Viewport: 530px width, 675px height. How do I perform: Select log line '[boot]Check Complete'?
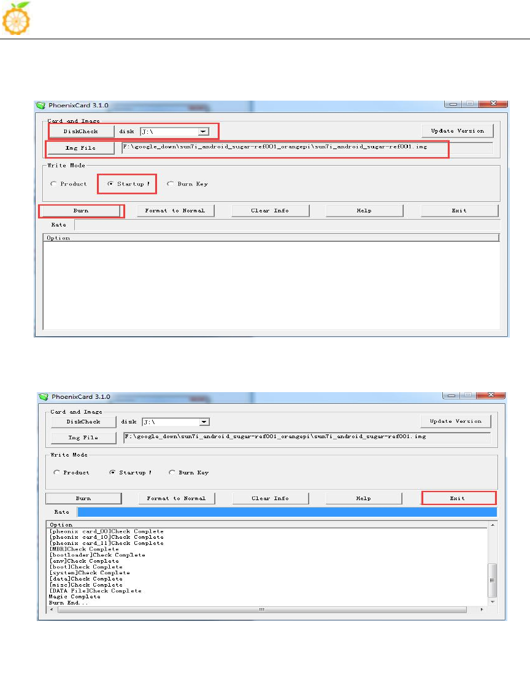(86, 567)
